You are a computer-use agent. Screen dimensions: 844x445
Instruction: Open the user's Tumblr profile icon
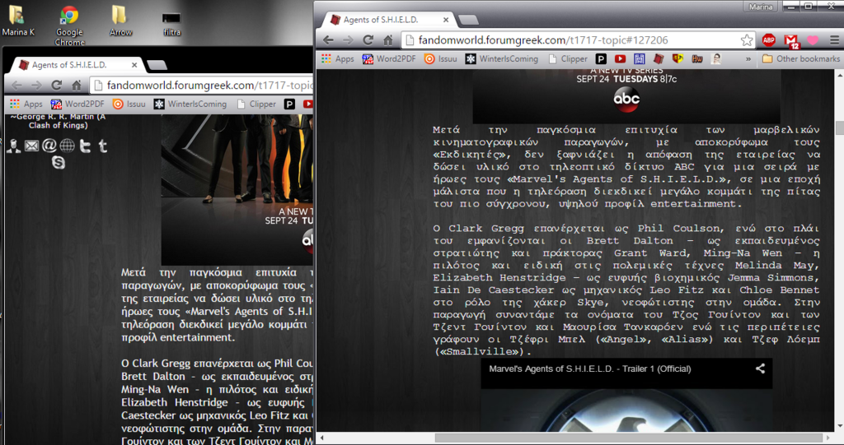click(103, 146)
